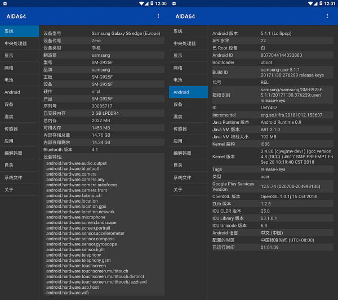Screen dimensions: 338x300
Task: Open 传感器 in right screen sidebar
Action: coord(188,129)
